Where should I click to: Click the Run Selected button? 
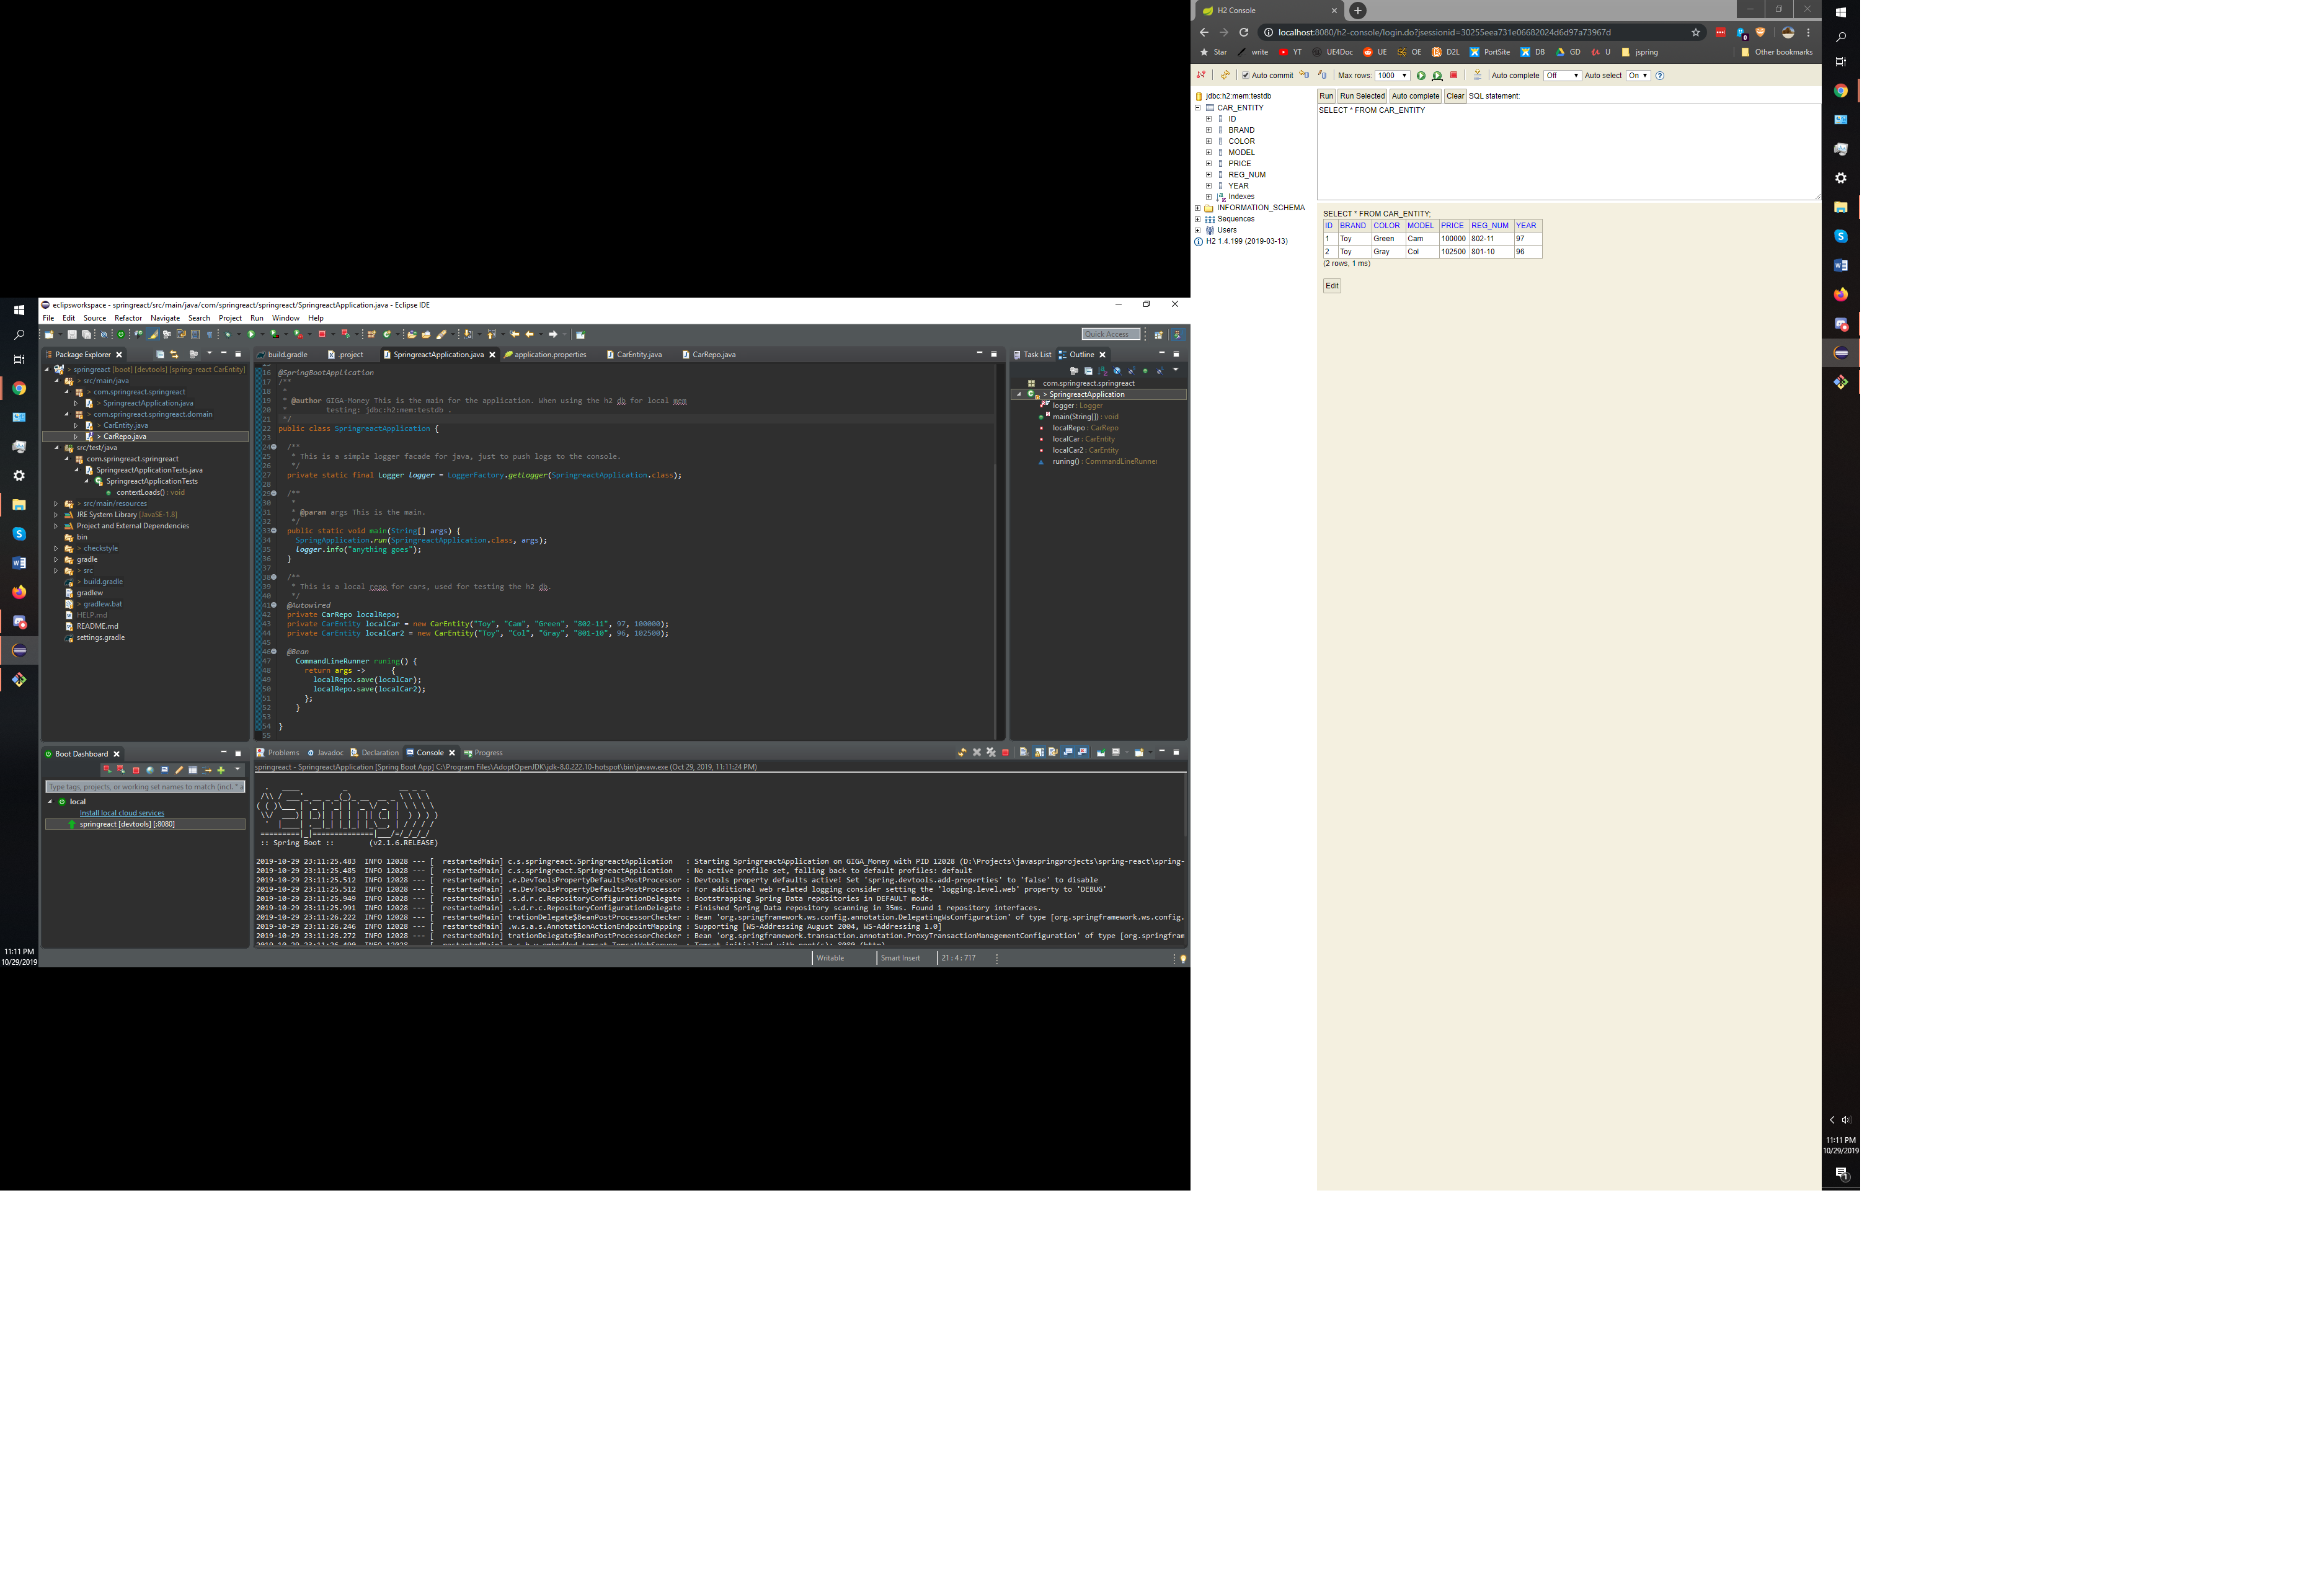point(1362,96)
